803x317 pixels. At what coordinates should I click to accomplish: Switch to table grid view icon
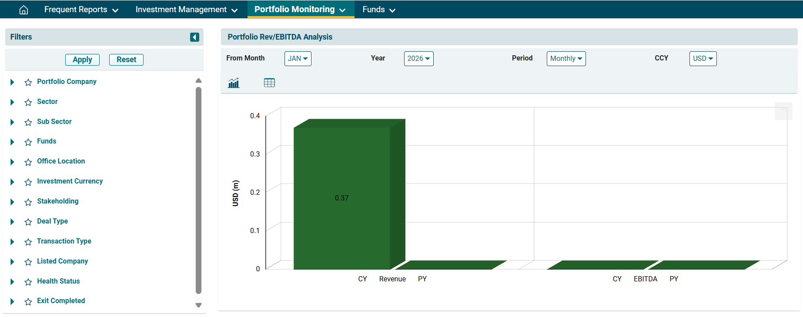269,83
